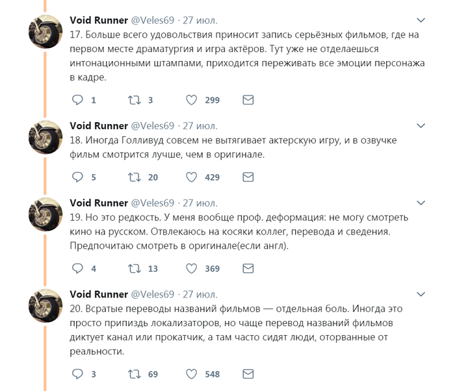Click the @Veles69 handle on tweet 20
455x391 pixels.
(x=153, y=294)
